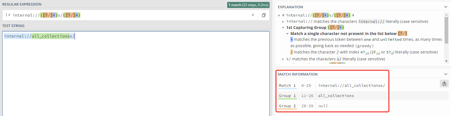The image size is (451, 116).
Task: Collapse the Explanation panel
Action: (446, 7)
